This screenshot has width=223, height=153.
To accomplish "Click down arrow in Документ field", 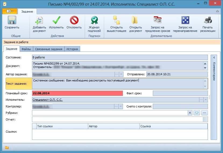I will click(x=205, y=68).
